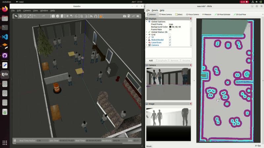Screen dimensions: 264x148
Task: Click the copy icon in Gazebo toolbar
Action: pyautogui.click(x=82, y=16)
